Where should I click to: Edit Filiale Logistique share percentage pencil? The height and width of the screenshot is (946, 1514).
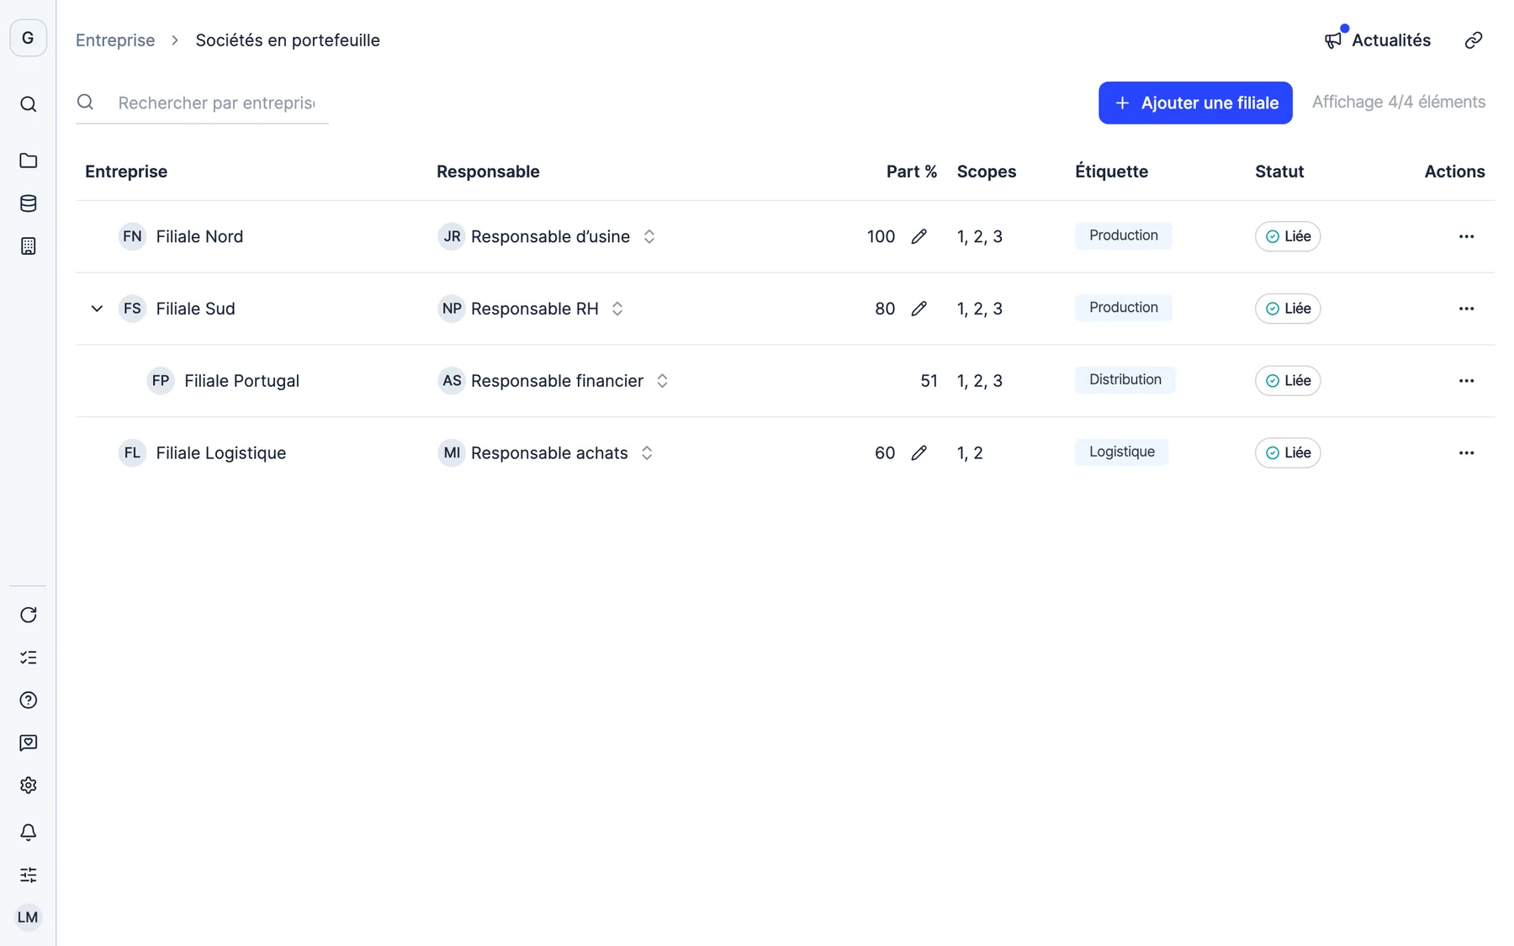click(919, 453)
